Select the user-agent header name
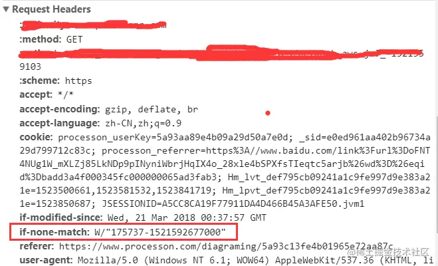This screenshot has width=438, height=266. point(46,261)
